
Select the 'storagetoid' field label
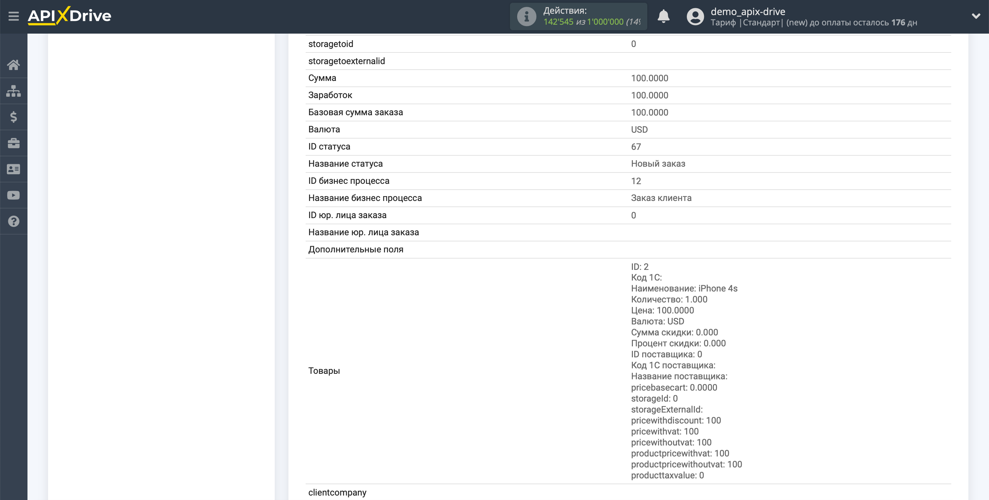pyautogui.click(x=331, y=44)
